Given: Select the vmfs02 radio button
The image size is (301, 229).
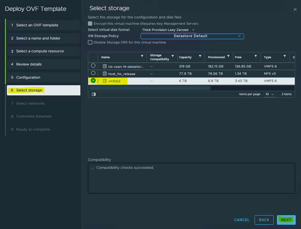Looking at the screenshot, I should (x=93, y=81).
